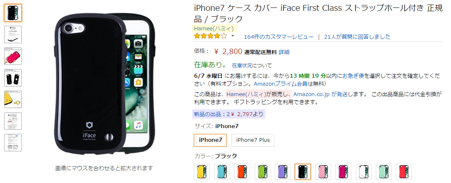The image size is (451, 183).
Task: Open the 21人が質問に回答しました link
Action: (357, 37)
